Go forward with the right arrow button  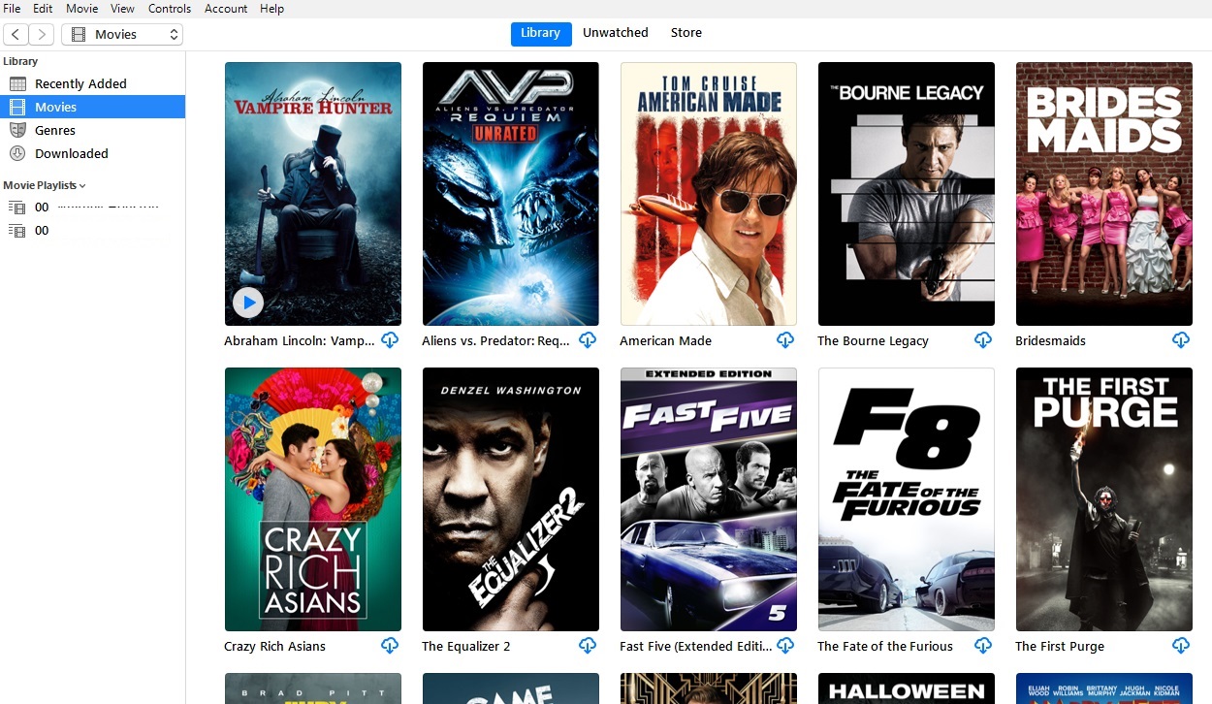point(42,34)
